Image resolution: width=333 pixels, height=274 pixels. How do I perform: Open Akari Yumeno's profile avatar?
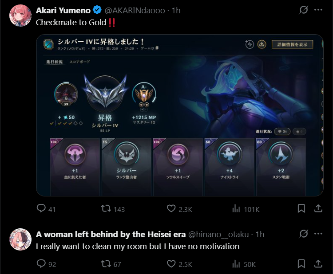tap(20, 16)
